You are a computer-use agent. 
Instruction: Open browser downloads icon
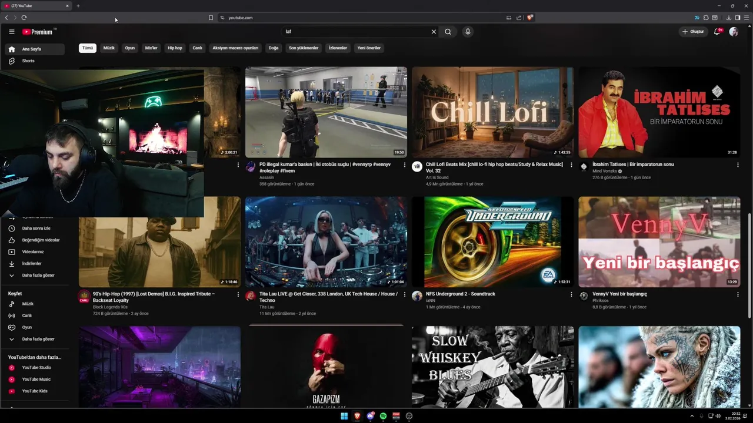pyautogui.click(x=729, y=18)
